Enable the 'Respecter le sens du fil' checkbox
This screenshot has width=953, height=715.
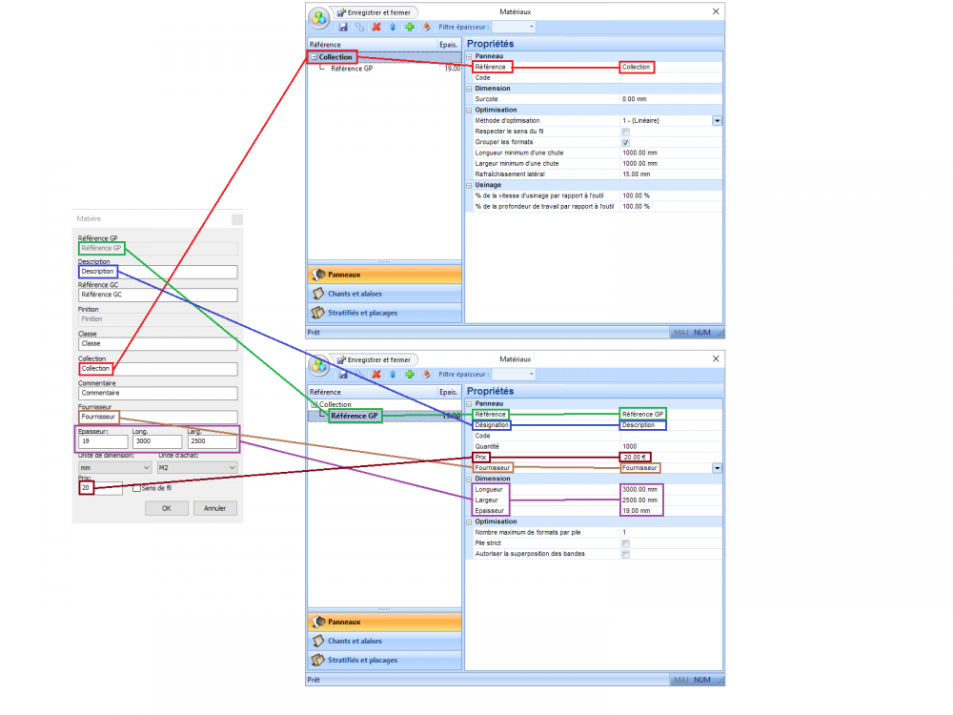(625, 132)
